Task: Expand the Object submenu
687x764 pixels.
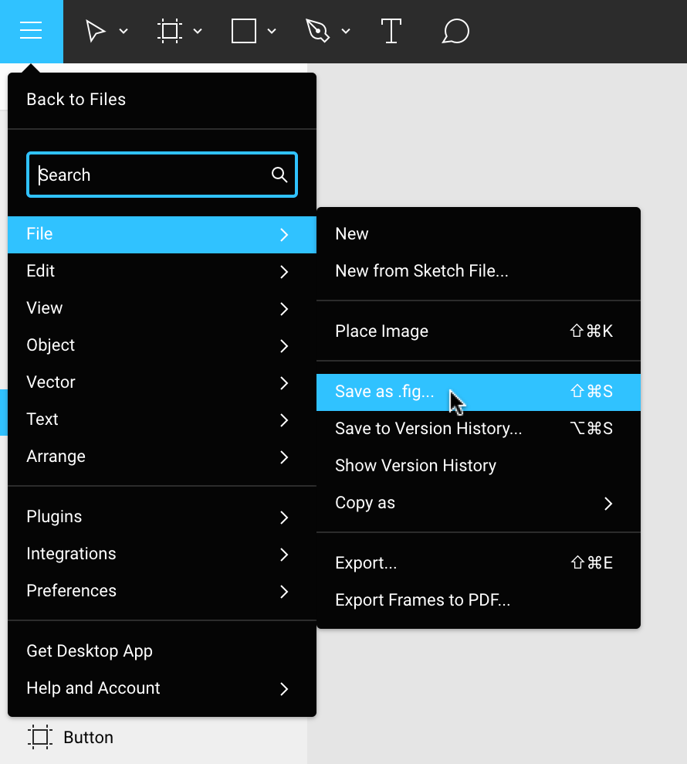Action: (162, 345)
